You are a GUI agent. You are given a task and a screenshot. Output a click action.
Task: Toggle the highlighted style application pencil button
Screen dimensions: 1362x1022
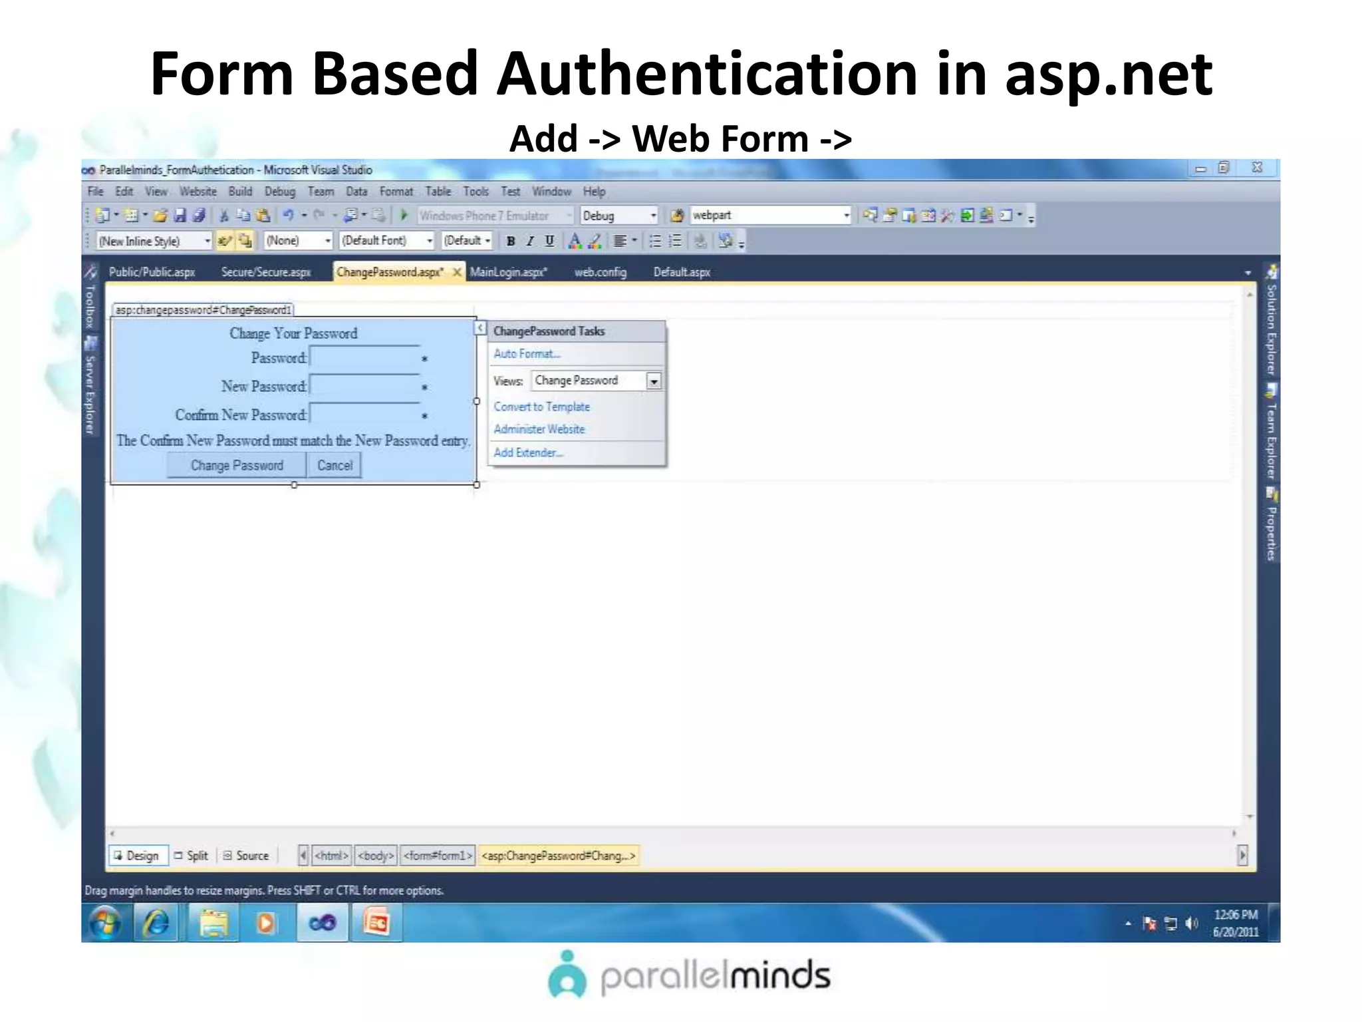click(x=225, y=241)
